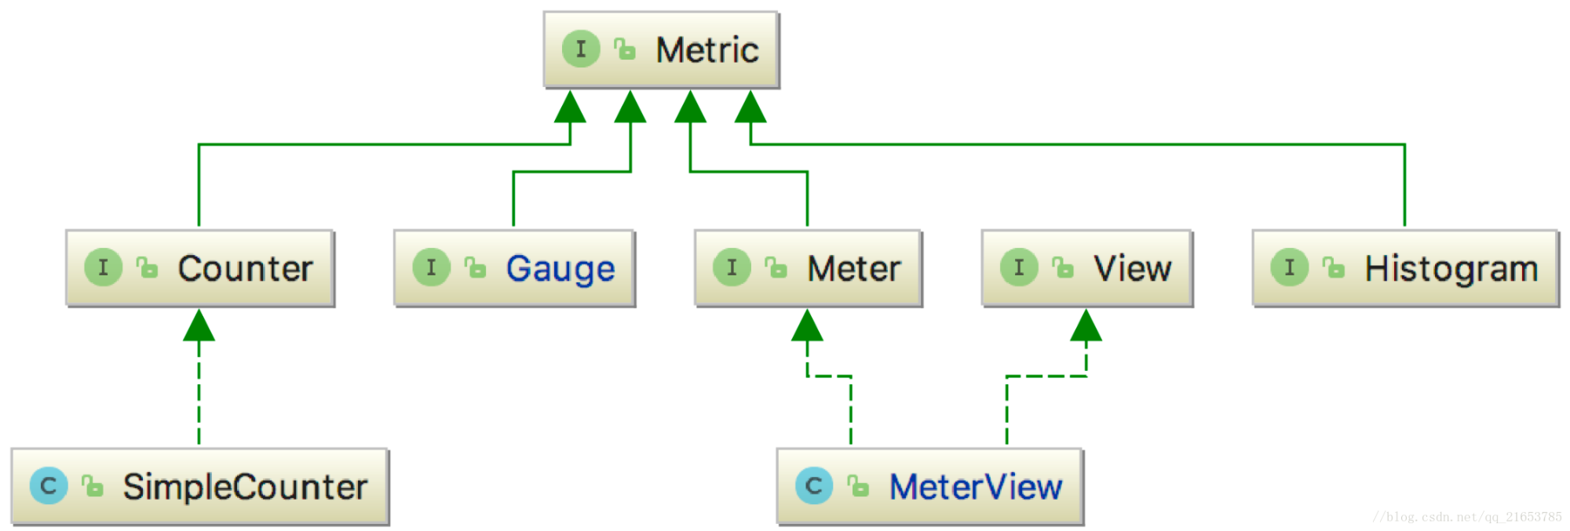The image size is (1570, 531).
Task: Click the dashed arrowhead pointing into View
Action: tap(1086, 325)
